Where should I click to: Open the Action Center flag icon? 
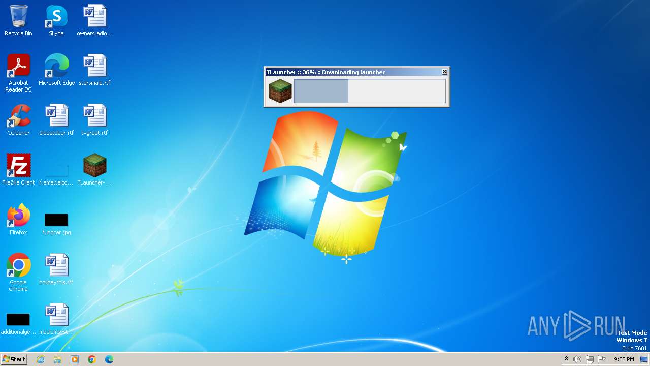pos(602,359)
